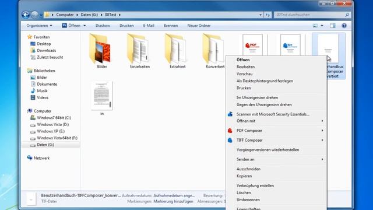Click the Diashow toolbar button
Viewport: 373px width, 210px height.
103,26
